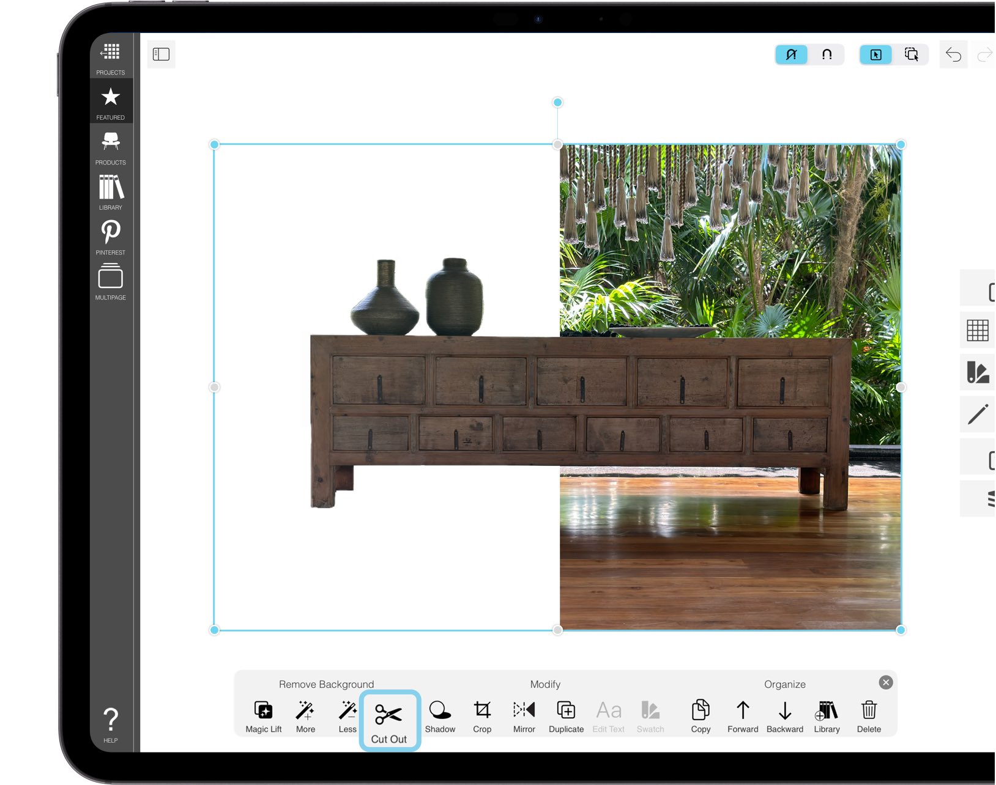Viewport: 996px width, 785px height.
Task: Click the Undo arrow
Action: [953, 54]
